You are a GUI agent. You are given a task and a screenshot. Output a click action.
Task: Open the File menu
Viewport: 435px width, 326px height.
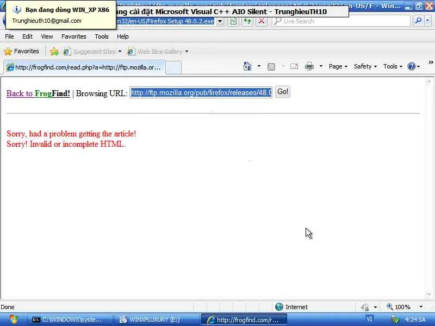coord(9,36)
